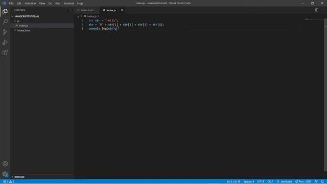Viewport: 327px width, 184px height.
Task: Open the Help menu
Action: pyautogui.click(x=80, y=4)
